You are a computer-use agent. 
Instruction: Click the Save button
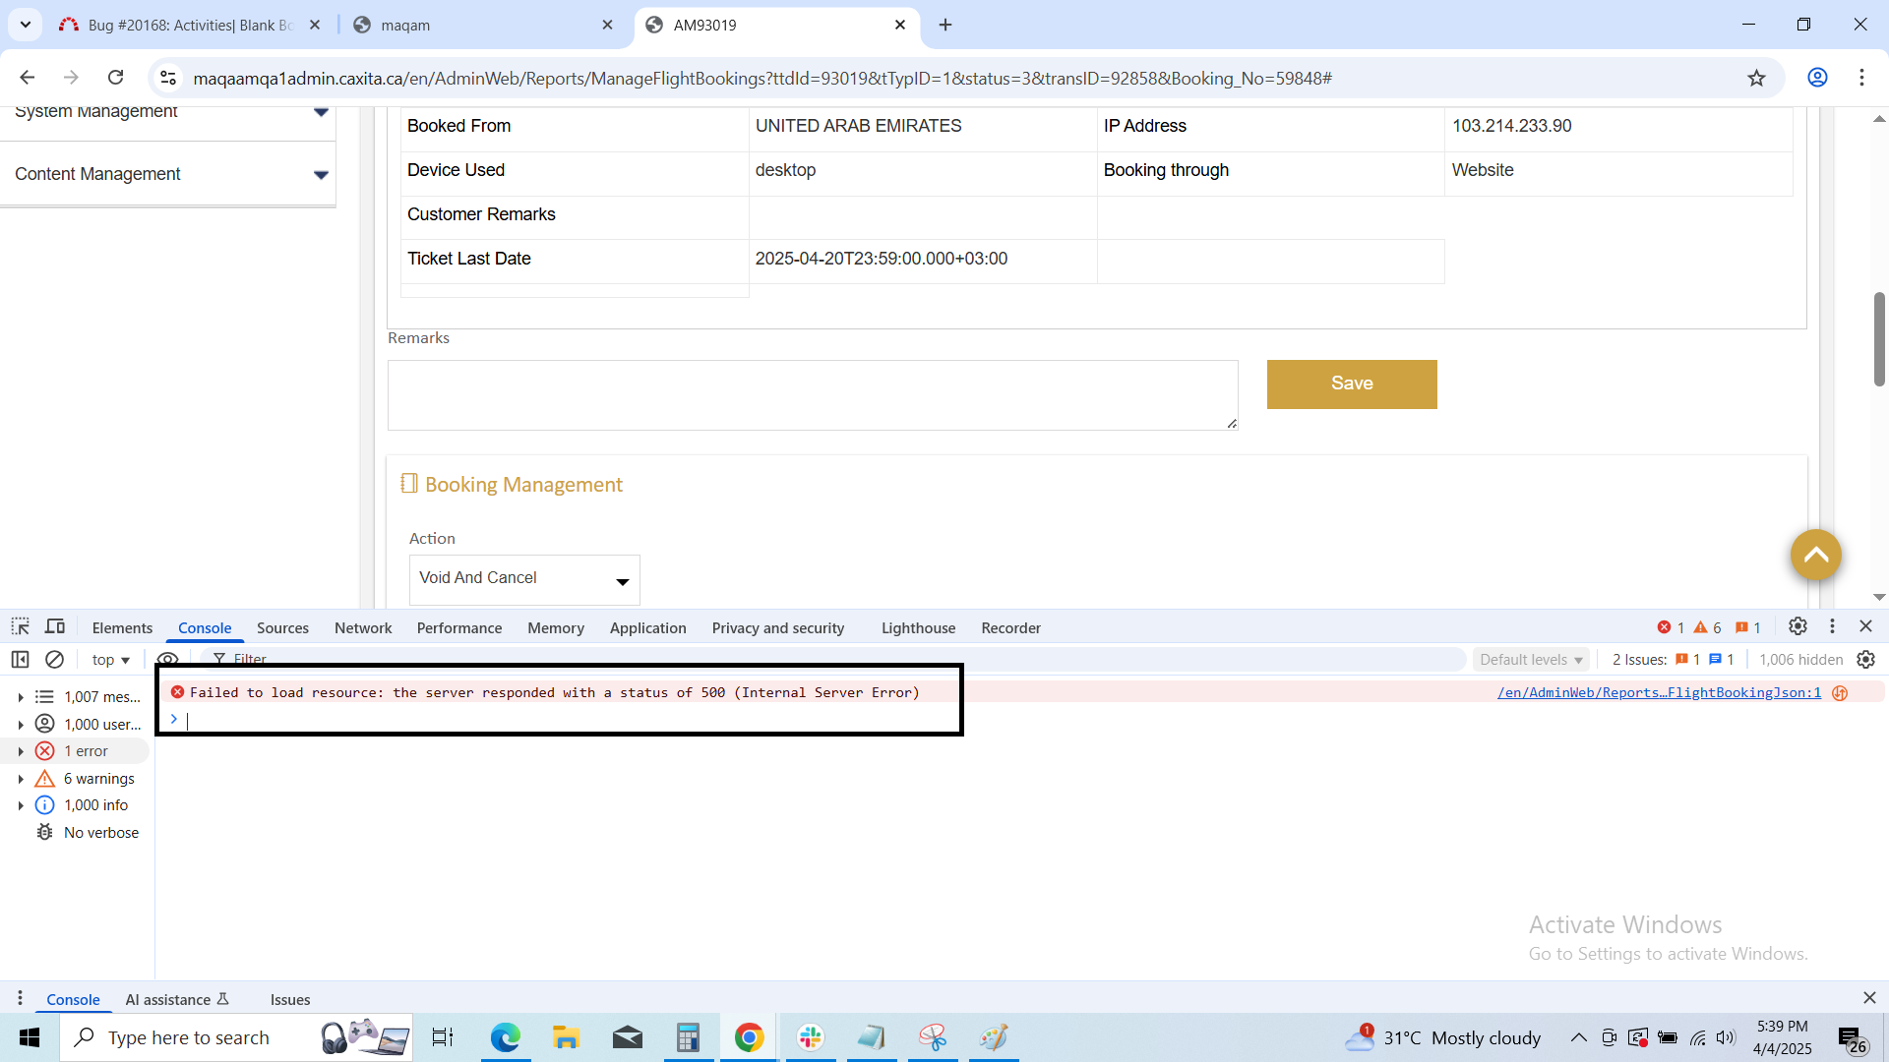point(1351,384)
